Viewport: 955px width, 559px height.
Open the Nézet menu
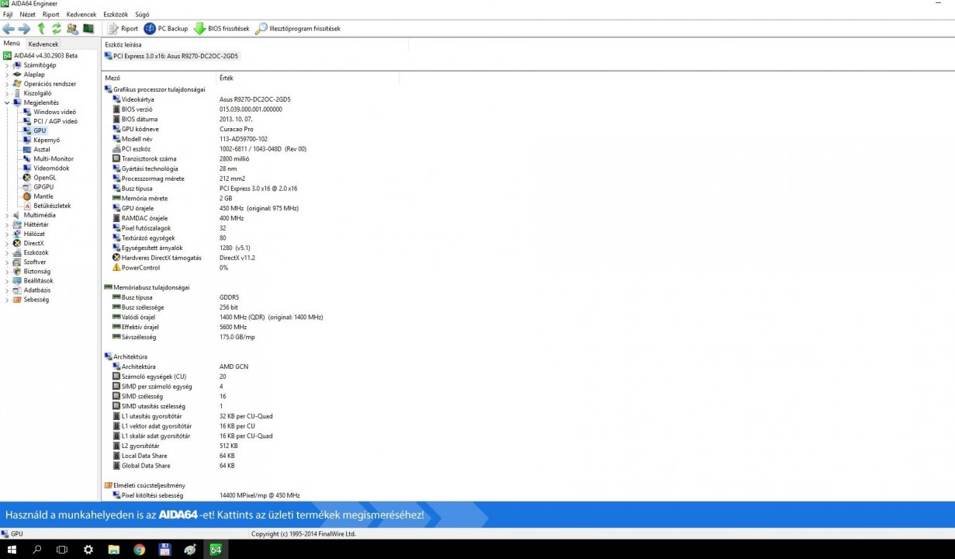point(27,15)
